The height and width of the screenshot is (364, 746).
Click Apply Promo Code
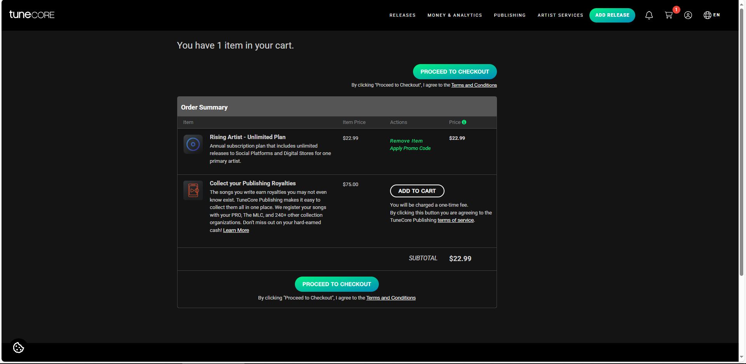(410, 148)
